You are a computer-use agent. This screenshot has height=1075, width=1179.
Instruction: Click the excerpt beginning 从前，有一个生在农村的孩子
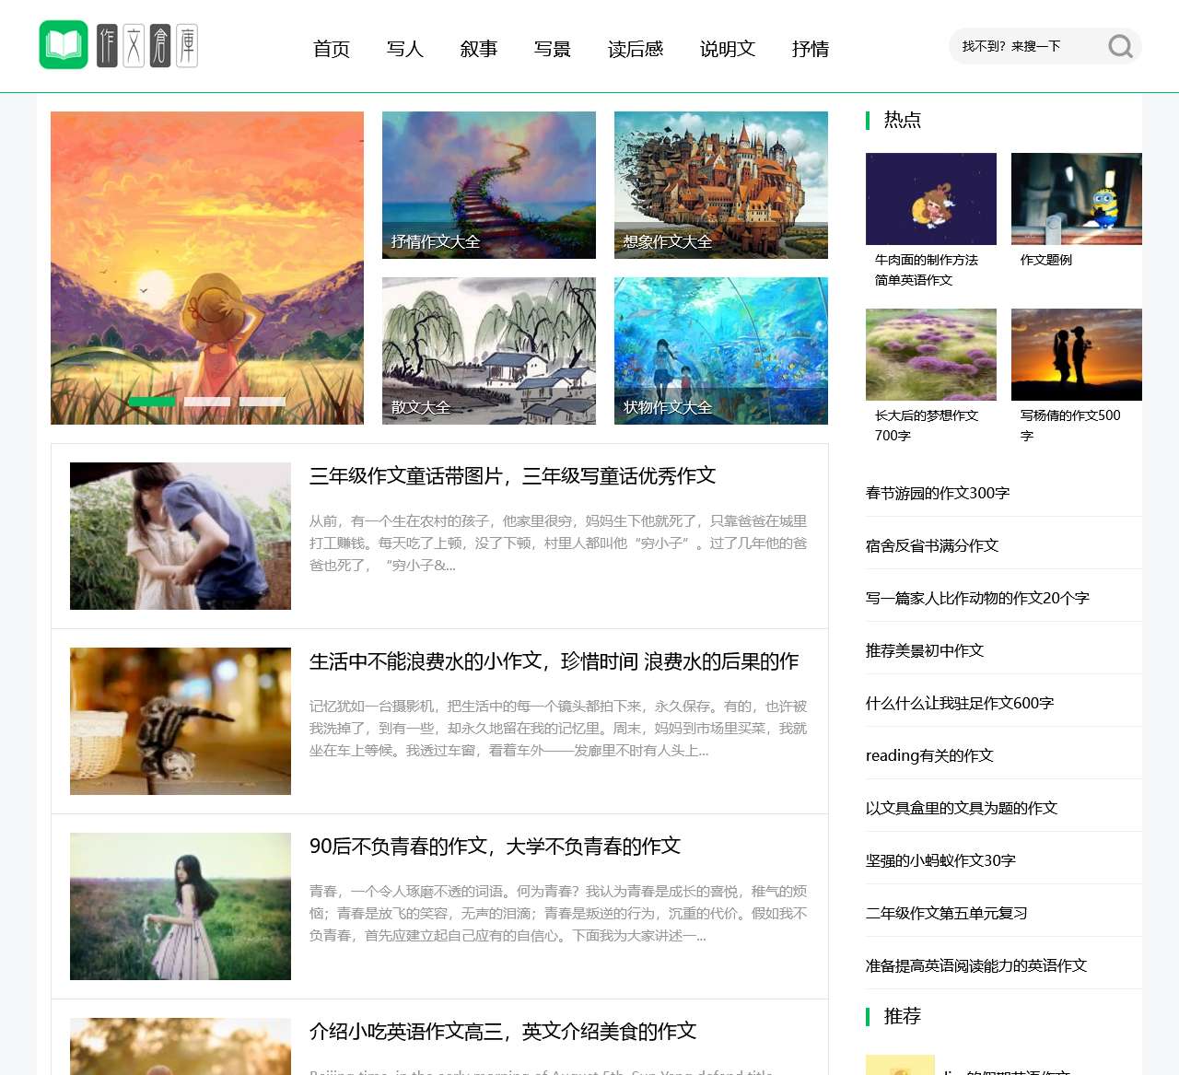(x=558, y=543)
